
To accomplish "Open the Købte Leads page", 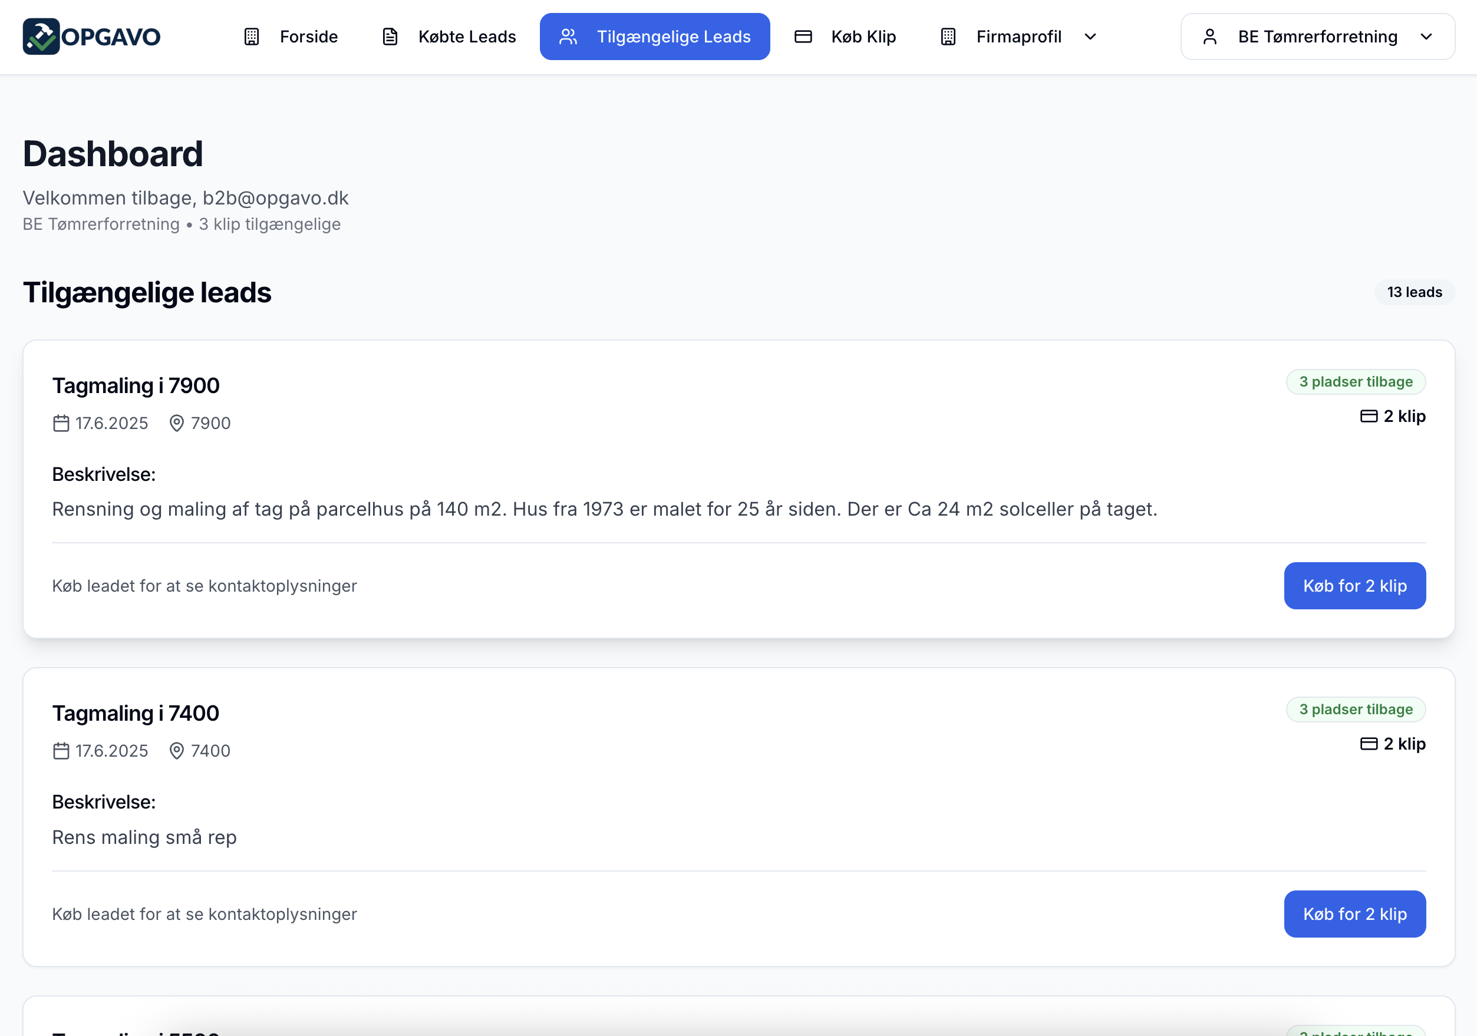I will pos(466,37).
